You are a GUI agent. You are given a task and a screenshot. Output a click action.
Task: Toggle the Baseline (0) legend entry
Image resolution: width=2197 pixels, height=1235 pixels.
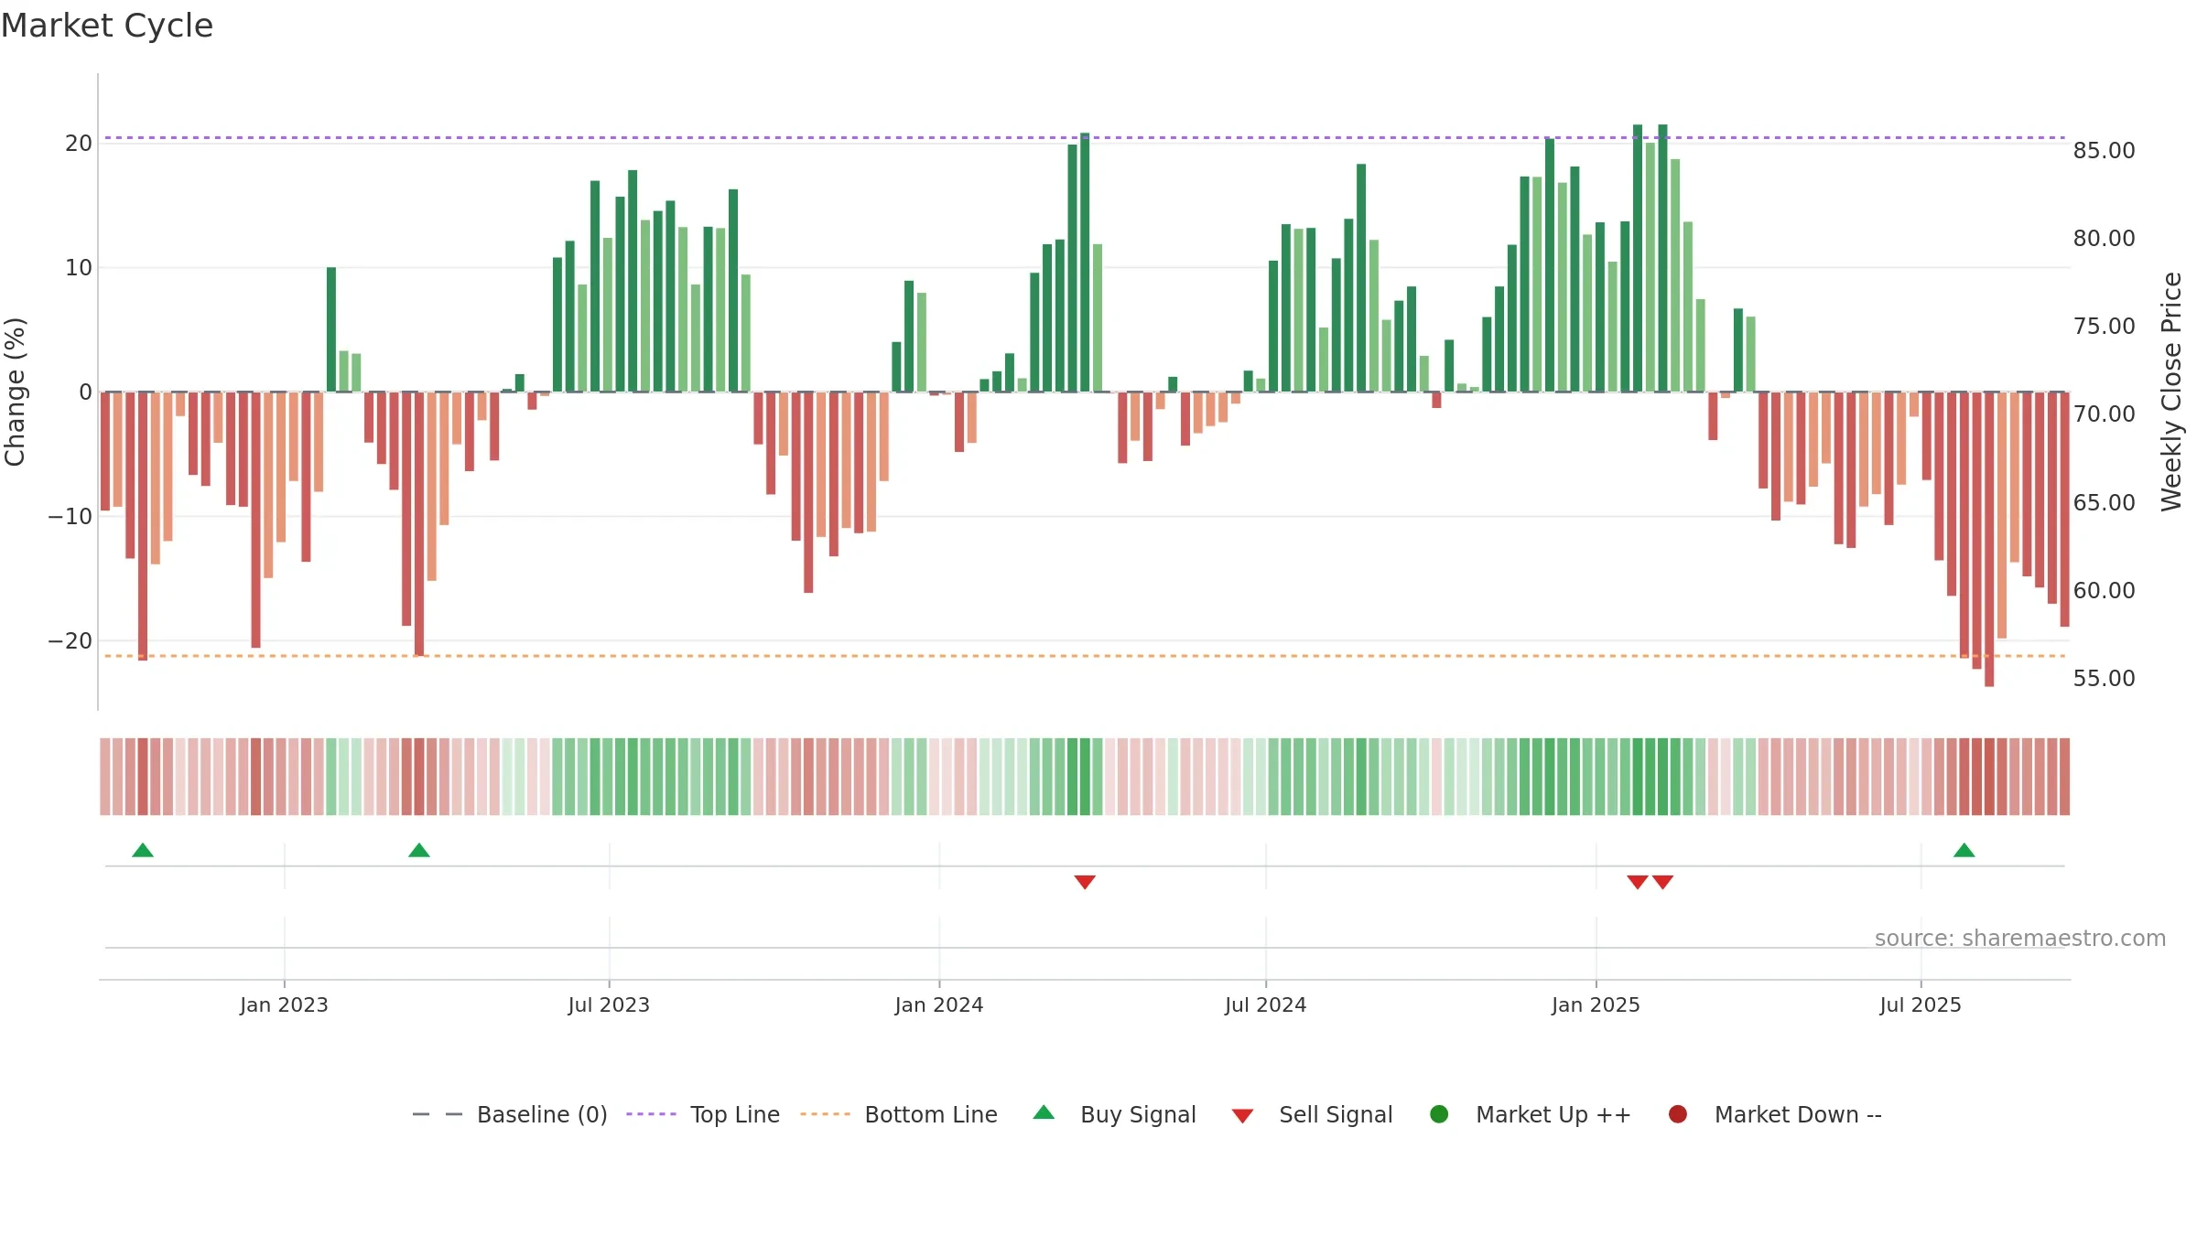click(510, 1114)
